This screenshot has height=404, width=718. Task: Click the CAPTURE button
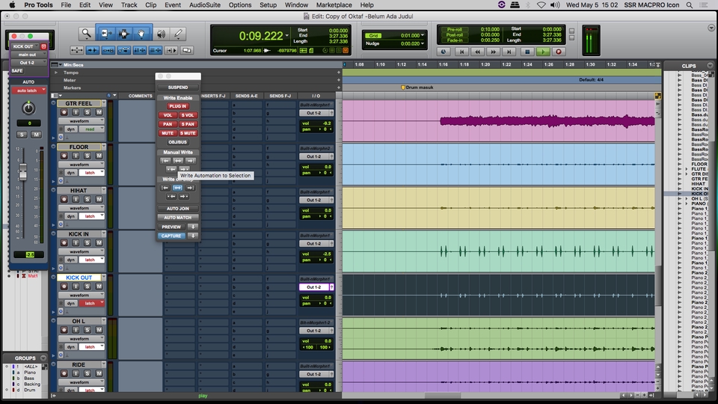[x=171, y=236]
